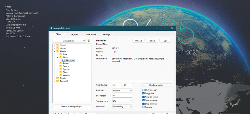Expand the TaskbarX tree node
The width and height of the screenshot is (250, 114).
point(55,82)
